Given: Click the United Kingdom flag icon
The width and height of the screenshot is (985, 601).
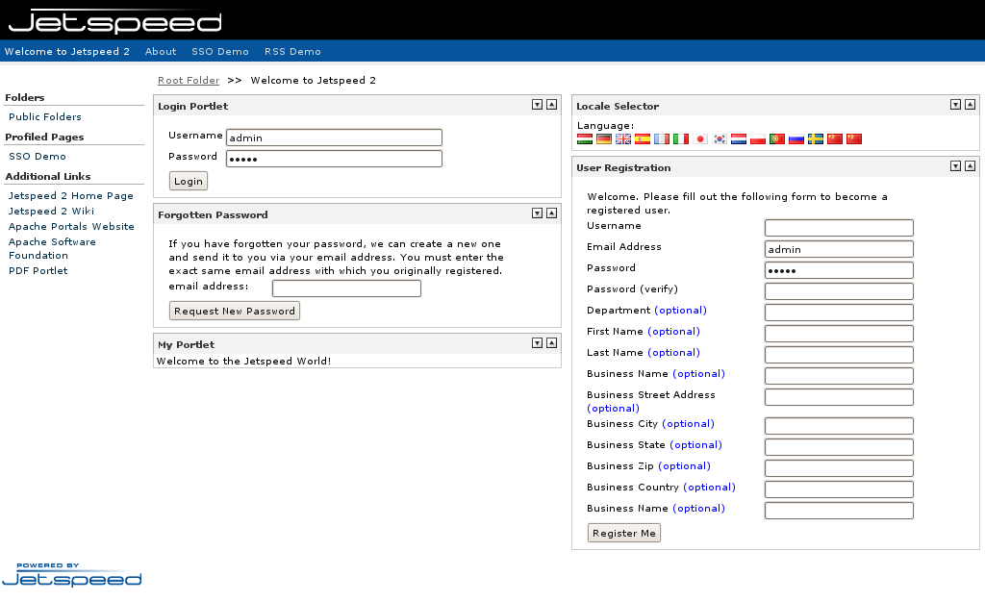Looking at the screenshot, I should tap(623, 138).
